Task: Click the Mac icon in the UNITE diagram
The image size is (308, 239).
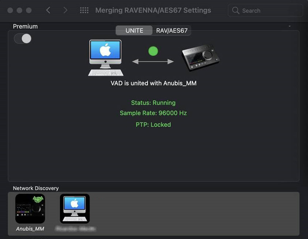Action: tap(105, 57)
